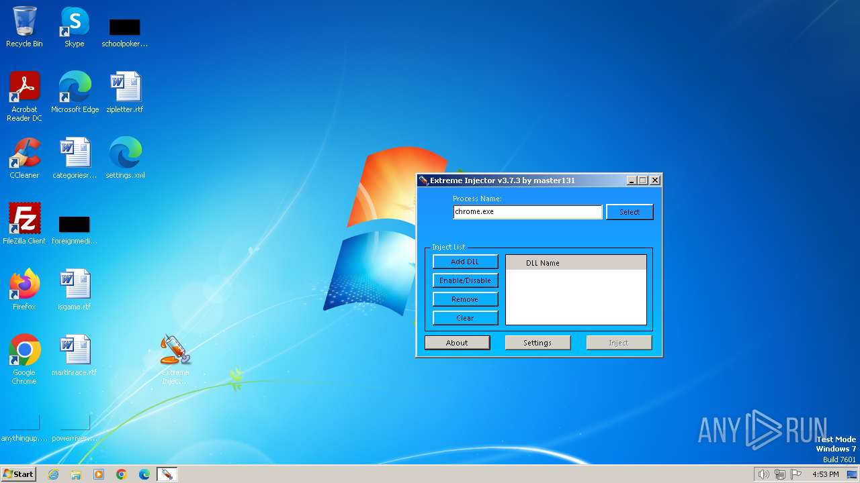
Task: Click the Start button
Action: coord(18,474)
